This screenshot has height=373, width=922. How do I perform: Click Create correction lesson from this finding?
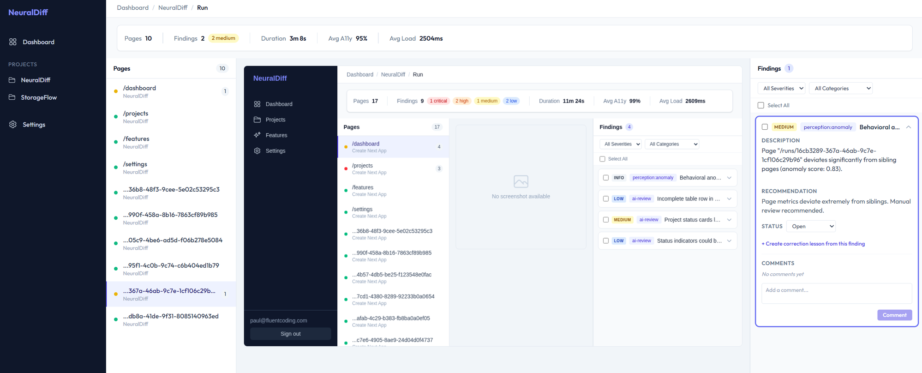click(x=813, y=244)
